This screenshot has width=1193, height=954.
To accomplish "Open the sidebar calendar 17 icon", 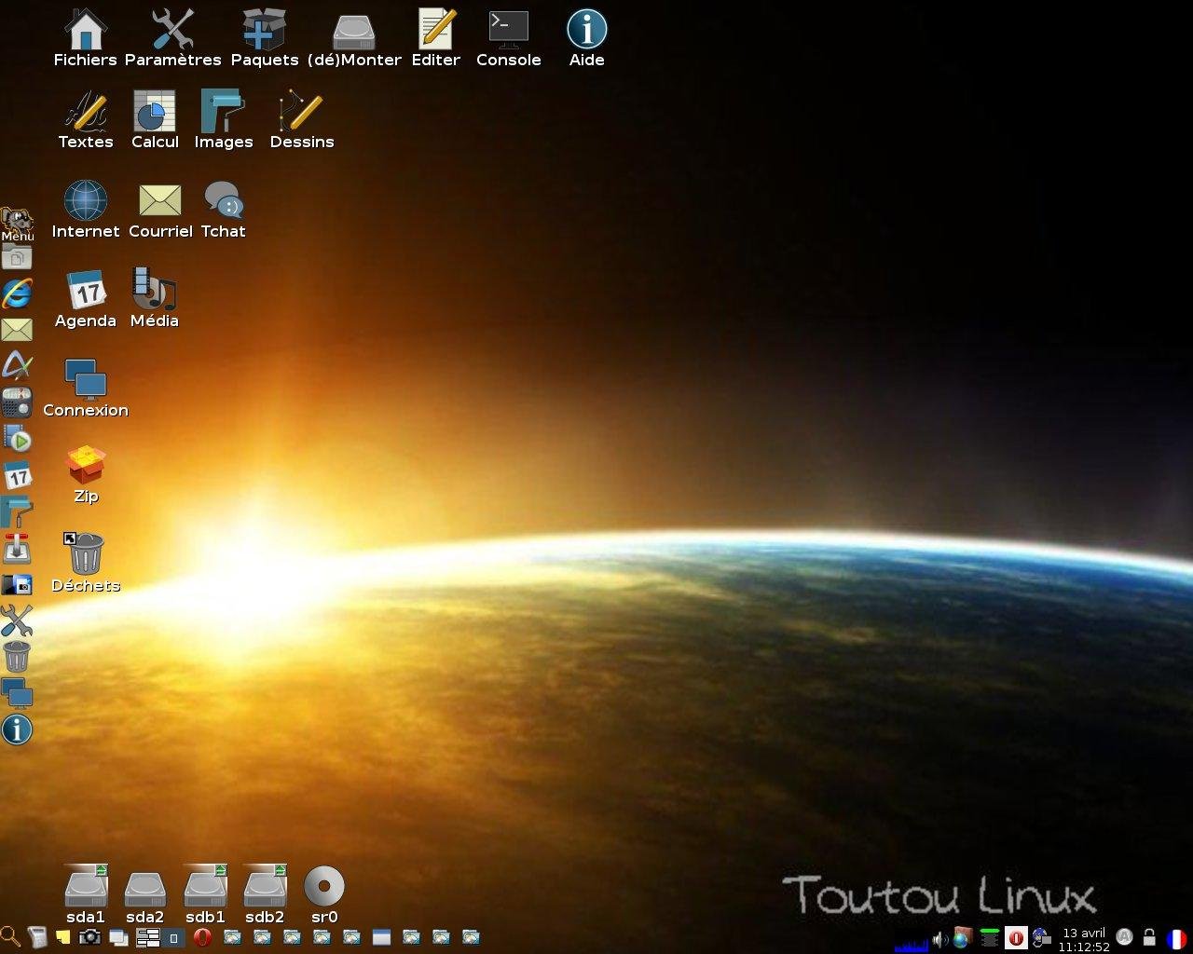I will [x=17, y=476].
